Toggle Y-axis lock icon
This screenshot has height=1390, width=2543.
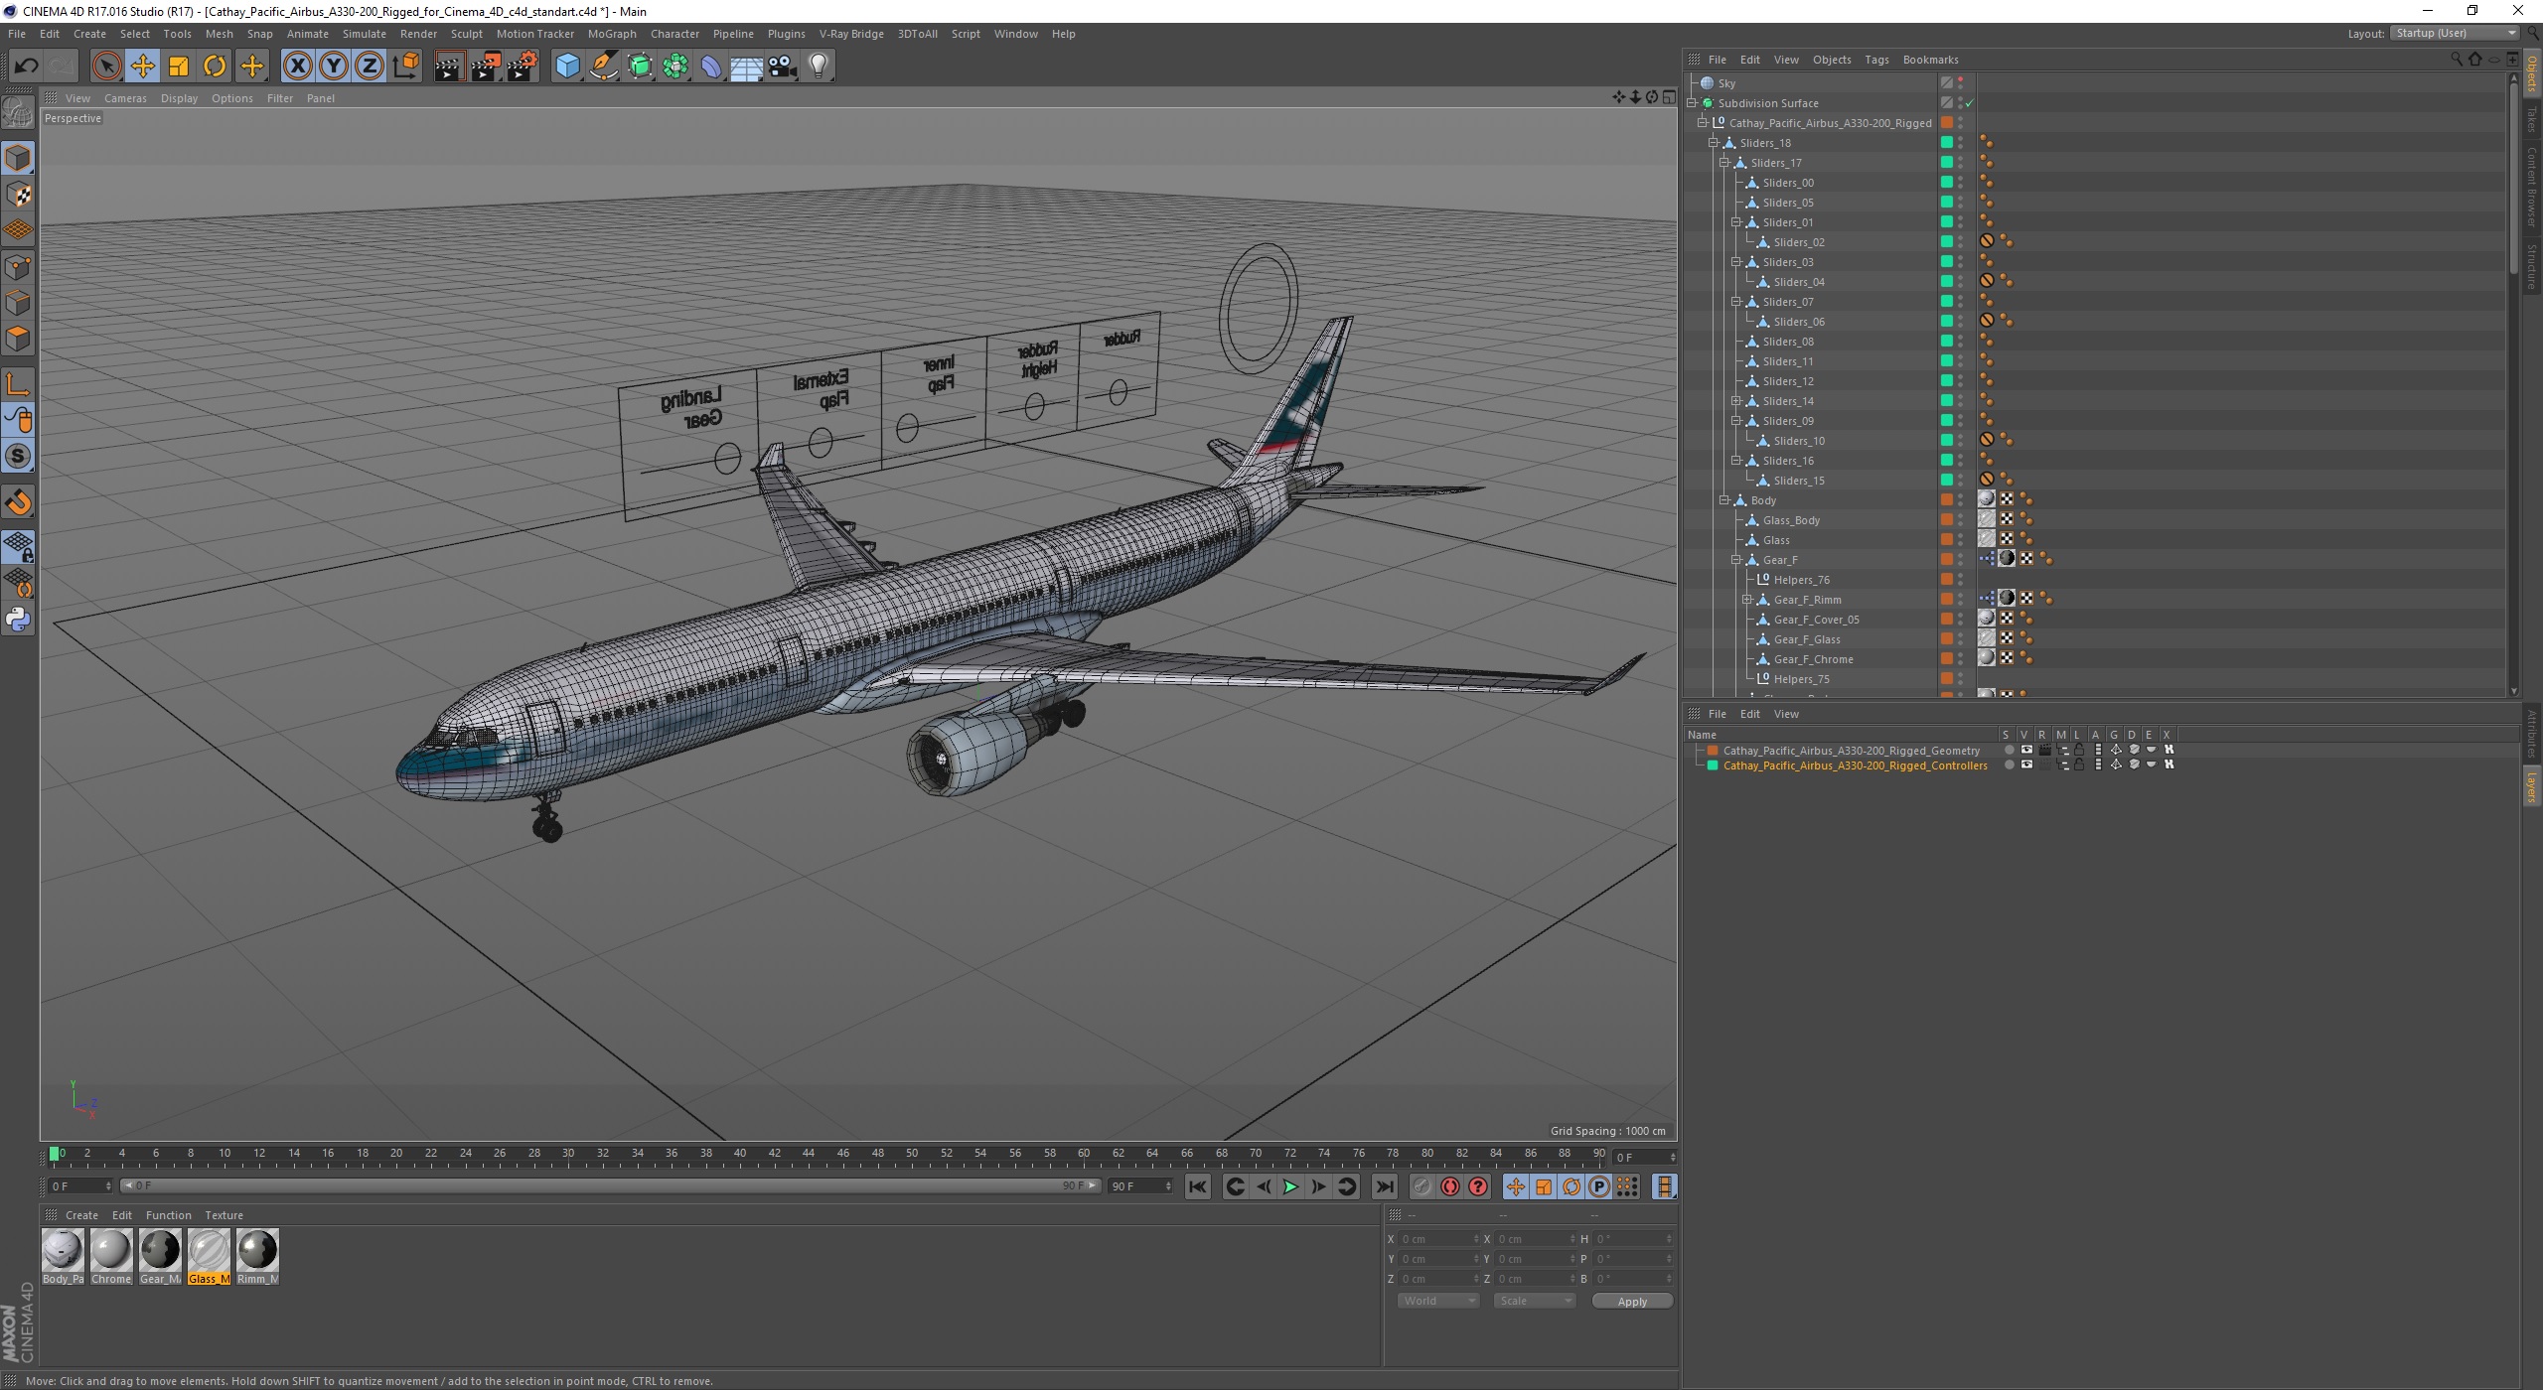(x=333, y=67)
